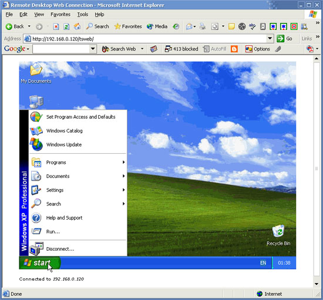Viewport: 323px width, 300px height.
Task: Choose Disconnect... from Start menu
Action: tap(78, 249)
